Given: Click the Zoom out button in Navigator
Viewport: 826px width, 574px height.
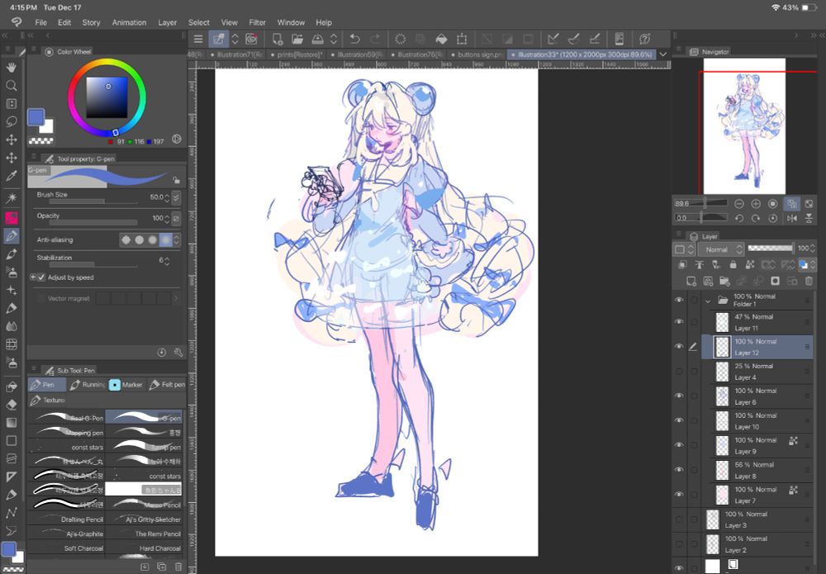Looking at the screenshot, I should (739, 204).
